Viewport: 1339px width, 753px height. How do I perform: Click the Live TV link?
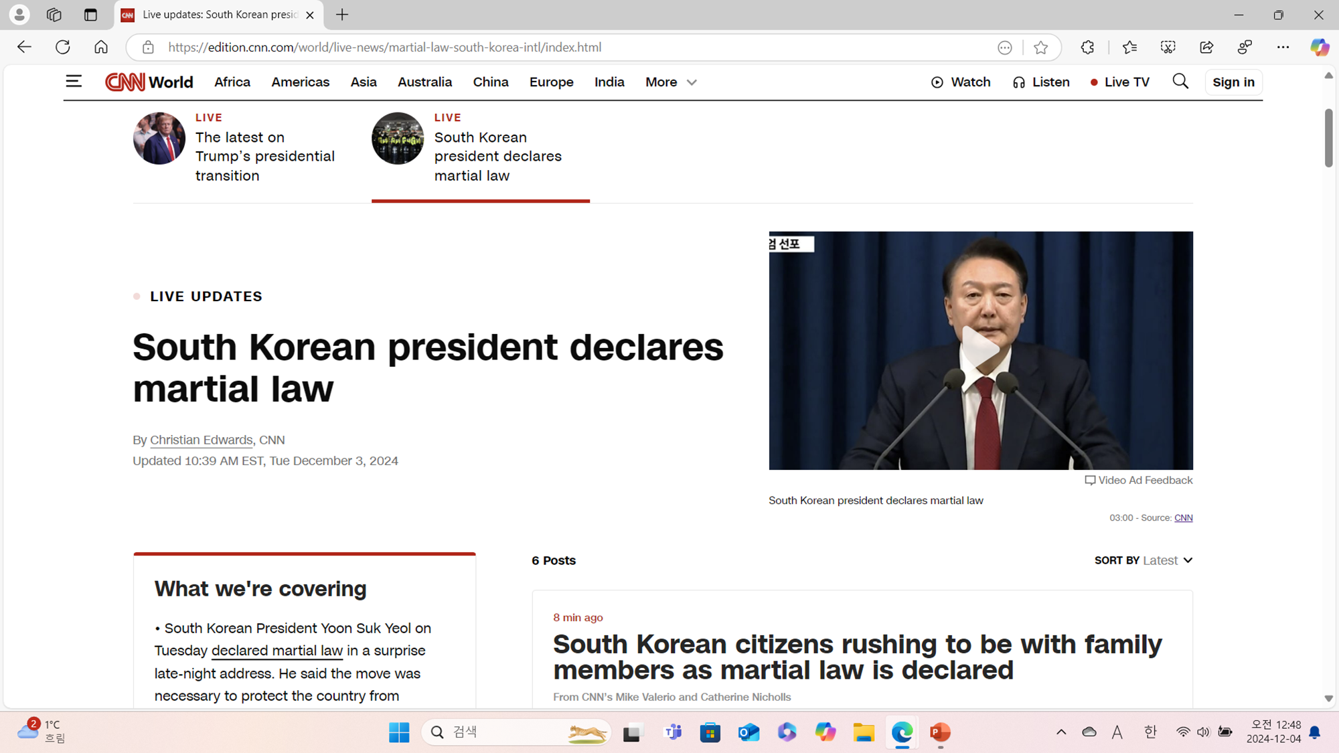click(1120, 82)
